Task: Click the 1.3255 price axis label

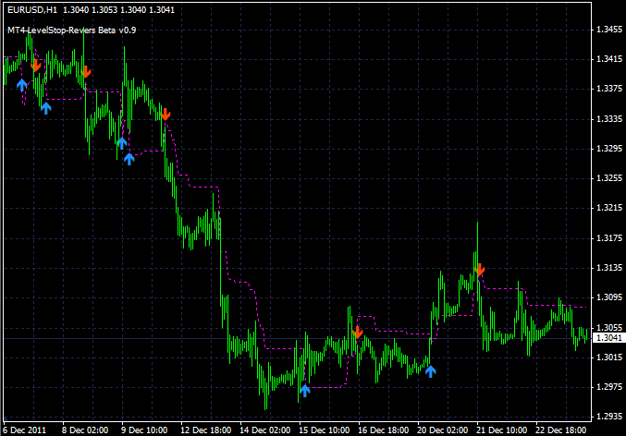Action: point(609,178)
